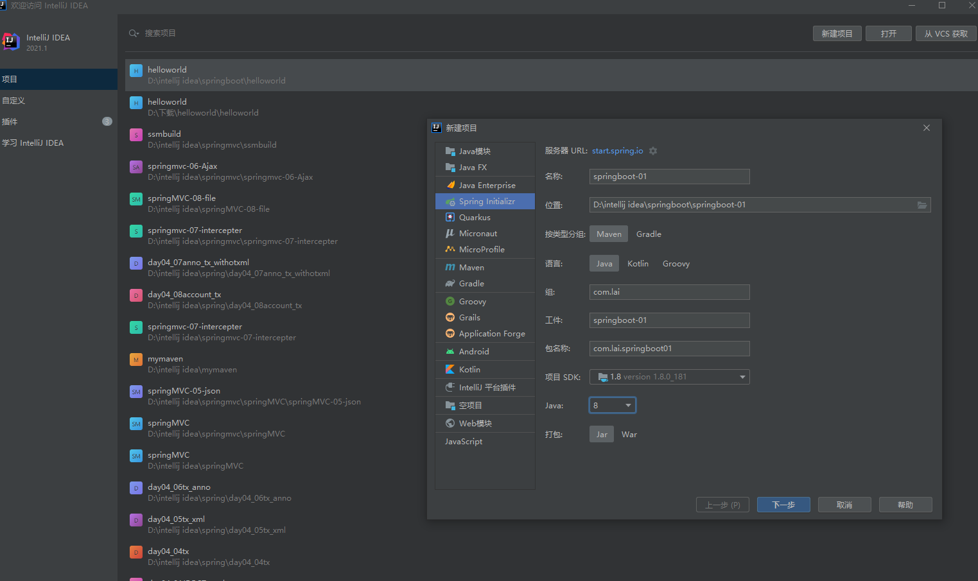Open the springmvc-06-Ajax project

click(276, 171)
